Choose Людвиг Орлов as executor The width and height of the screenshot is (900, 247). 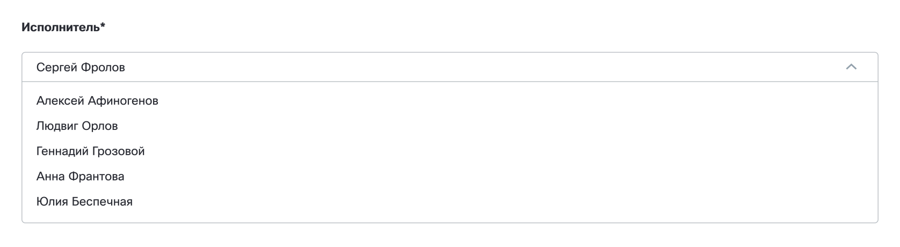tap(77, 126)
